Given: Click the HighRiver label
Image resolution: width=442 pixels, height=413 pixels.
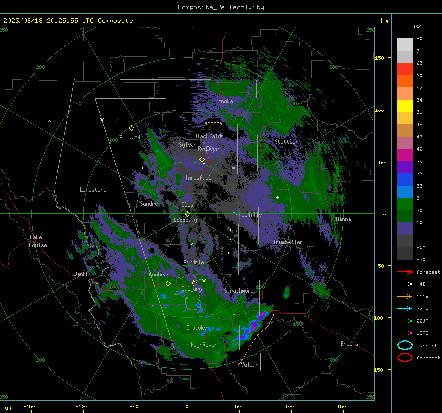Looking at the screenshot, I should click(203, 345).
